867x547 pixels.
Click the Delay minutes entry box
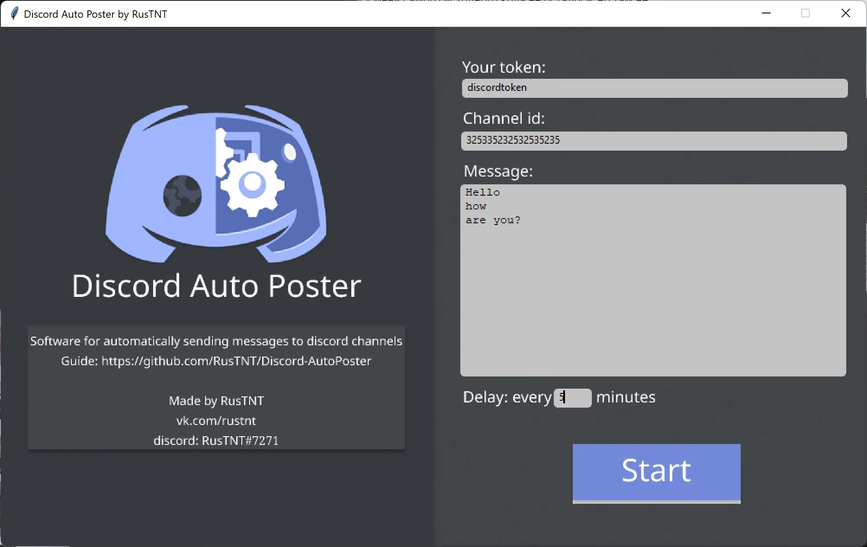click(573, 397)
